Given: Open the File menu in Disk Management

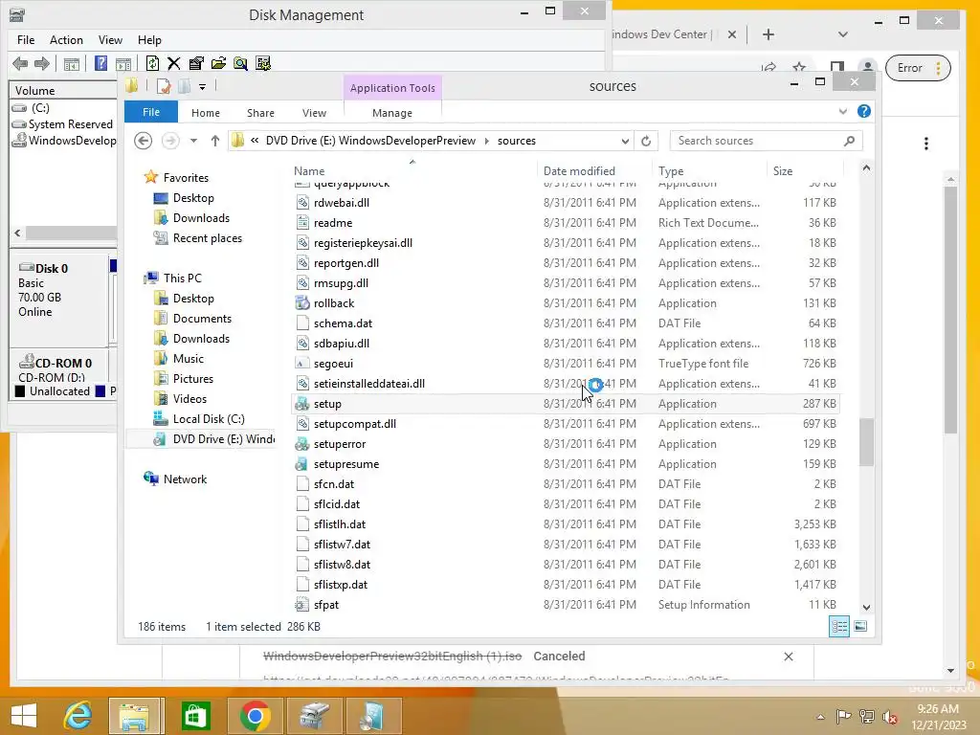Looking at the screenshot, I should (x=26, y=40).
